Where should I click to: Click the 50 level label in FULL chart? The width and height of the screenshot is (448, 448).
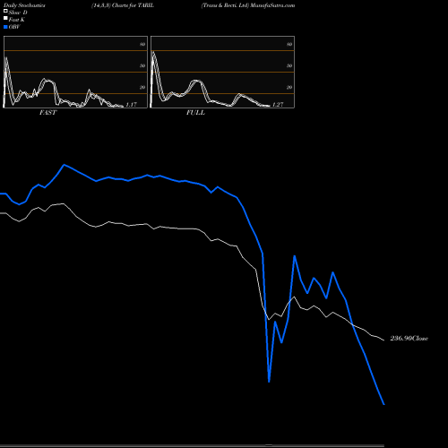[289, 65]
